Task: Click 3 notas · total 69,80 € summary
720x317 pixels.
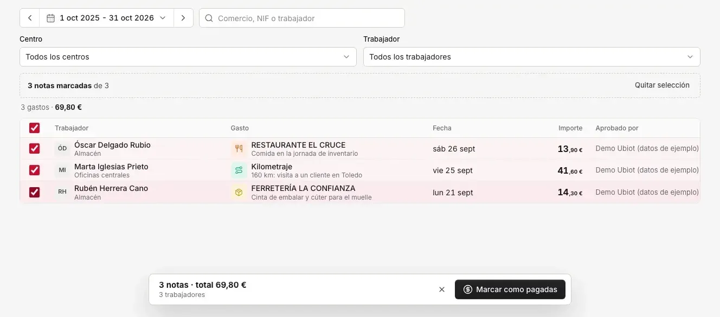Action: click(202, 285)
